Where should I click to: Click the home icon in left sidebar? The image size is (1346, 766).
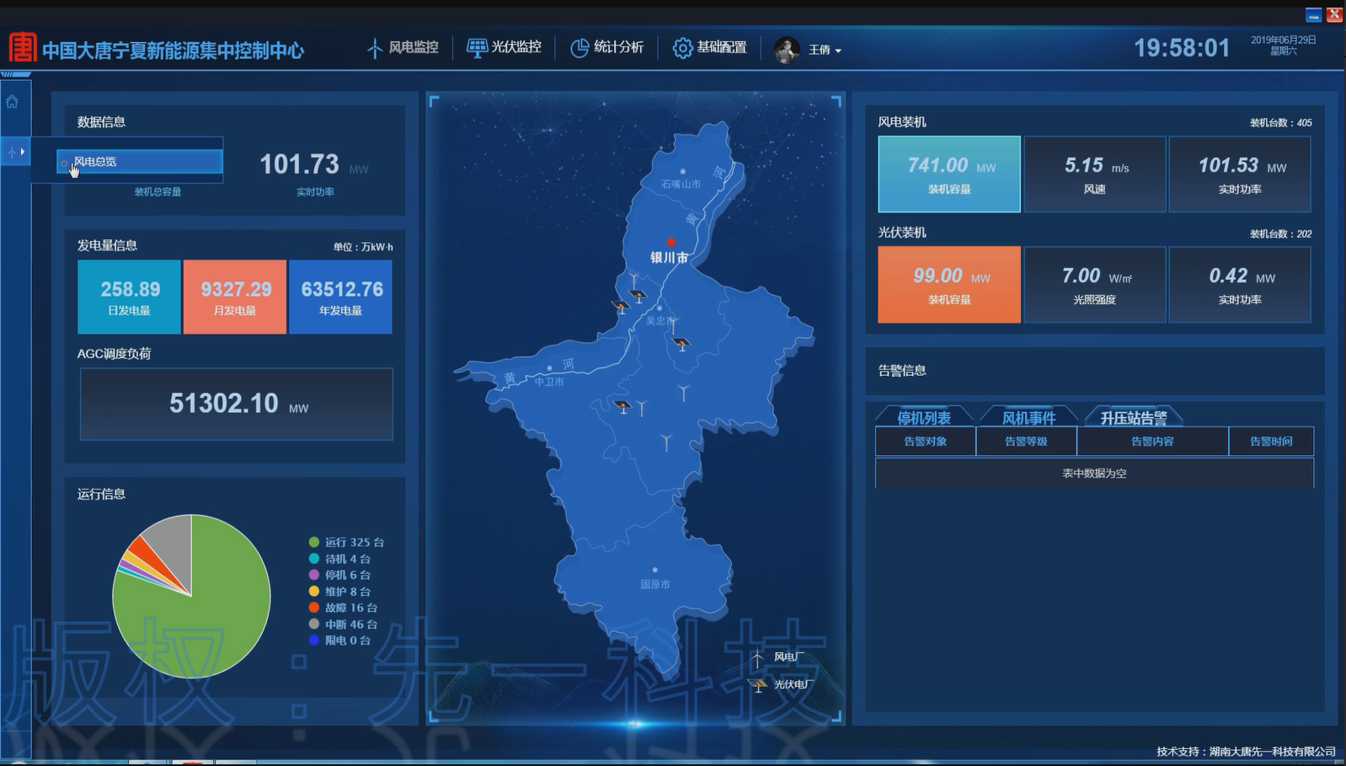(12, 102)
